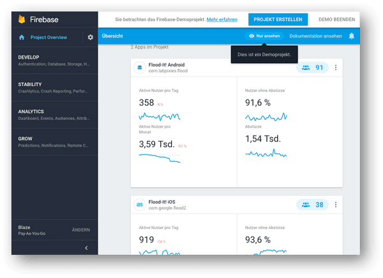This screenshot has height=278, width=383.
Task: Click the Abstürze sparkline chart
Action: pyautogui.click(x=266, y=153)
